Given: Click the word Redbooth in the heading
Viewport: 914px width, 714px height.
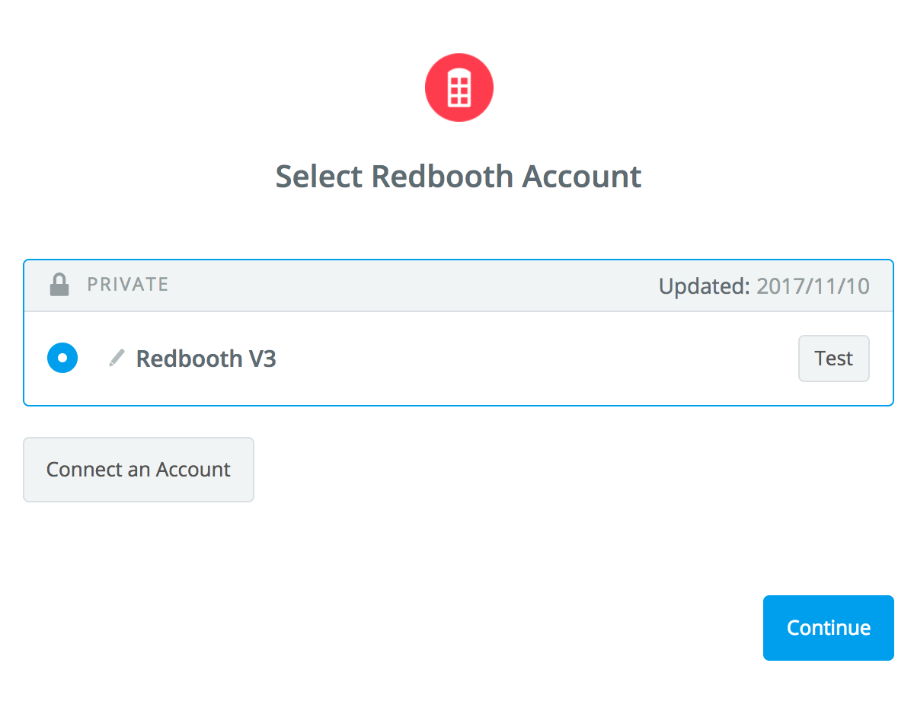Looking at the screenshot, I should click(442, 177).
